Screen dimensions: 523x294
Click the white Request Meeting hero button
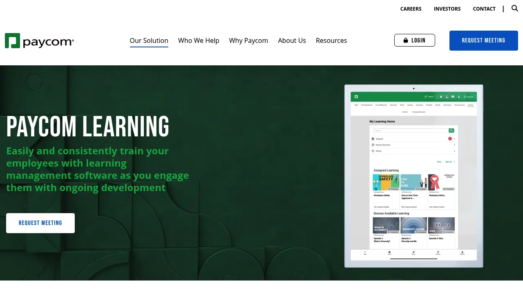click(x=40, y=223)
